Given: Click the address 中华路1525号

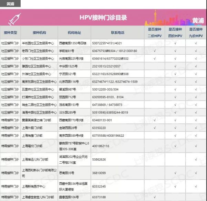Looking at the screenshot, I should (68, 66).
